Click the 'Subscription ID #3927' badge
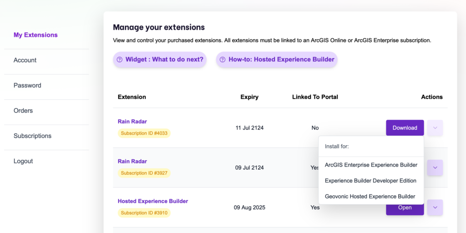The height and width of the screenshot is (233, 466). [144, 173]
